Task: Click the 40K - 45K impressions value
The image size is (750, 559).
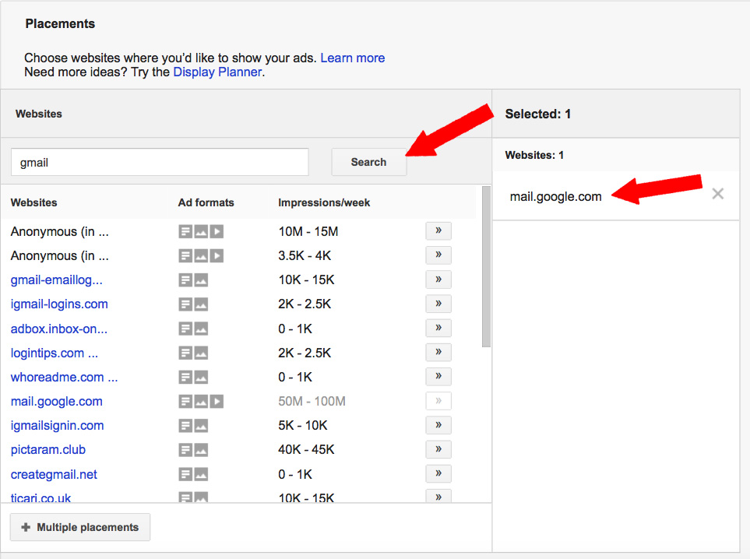Action: (306, 449)
